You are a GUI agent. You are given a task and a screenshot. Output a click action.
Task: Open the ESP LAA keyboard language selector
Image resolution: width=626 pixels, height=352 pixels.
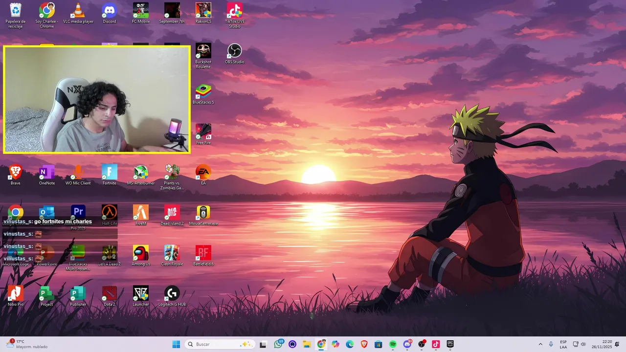coord(563,344)
